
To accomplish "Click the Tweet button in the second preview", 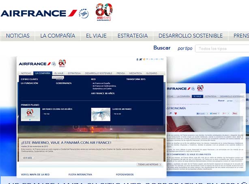I will tap(213, 113).
